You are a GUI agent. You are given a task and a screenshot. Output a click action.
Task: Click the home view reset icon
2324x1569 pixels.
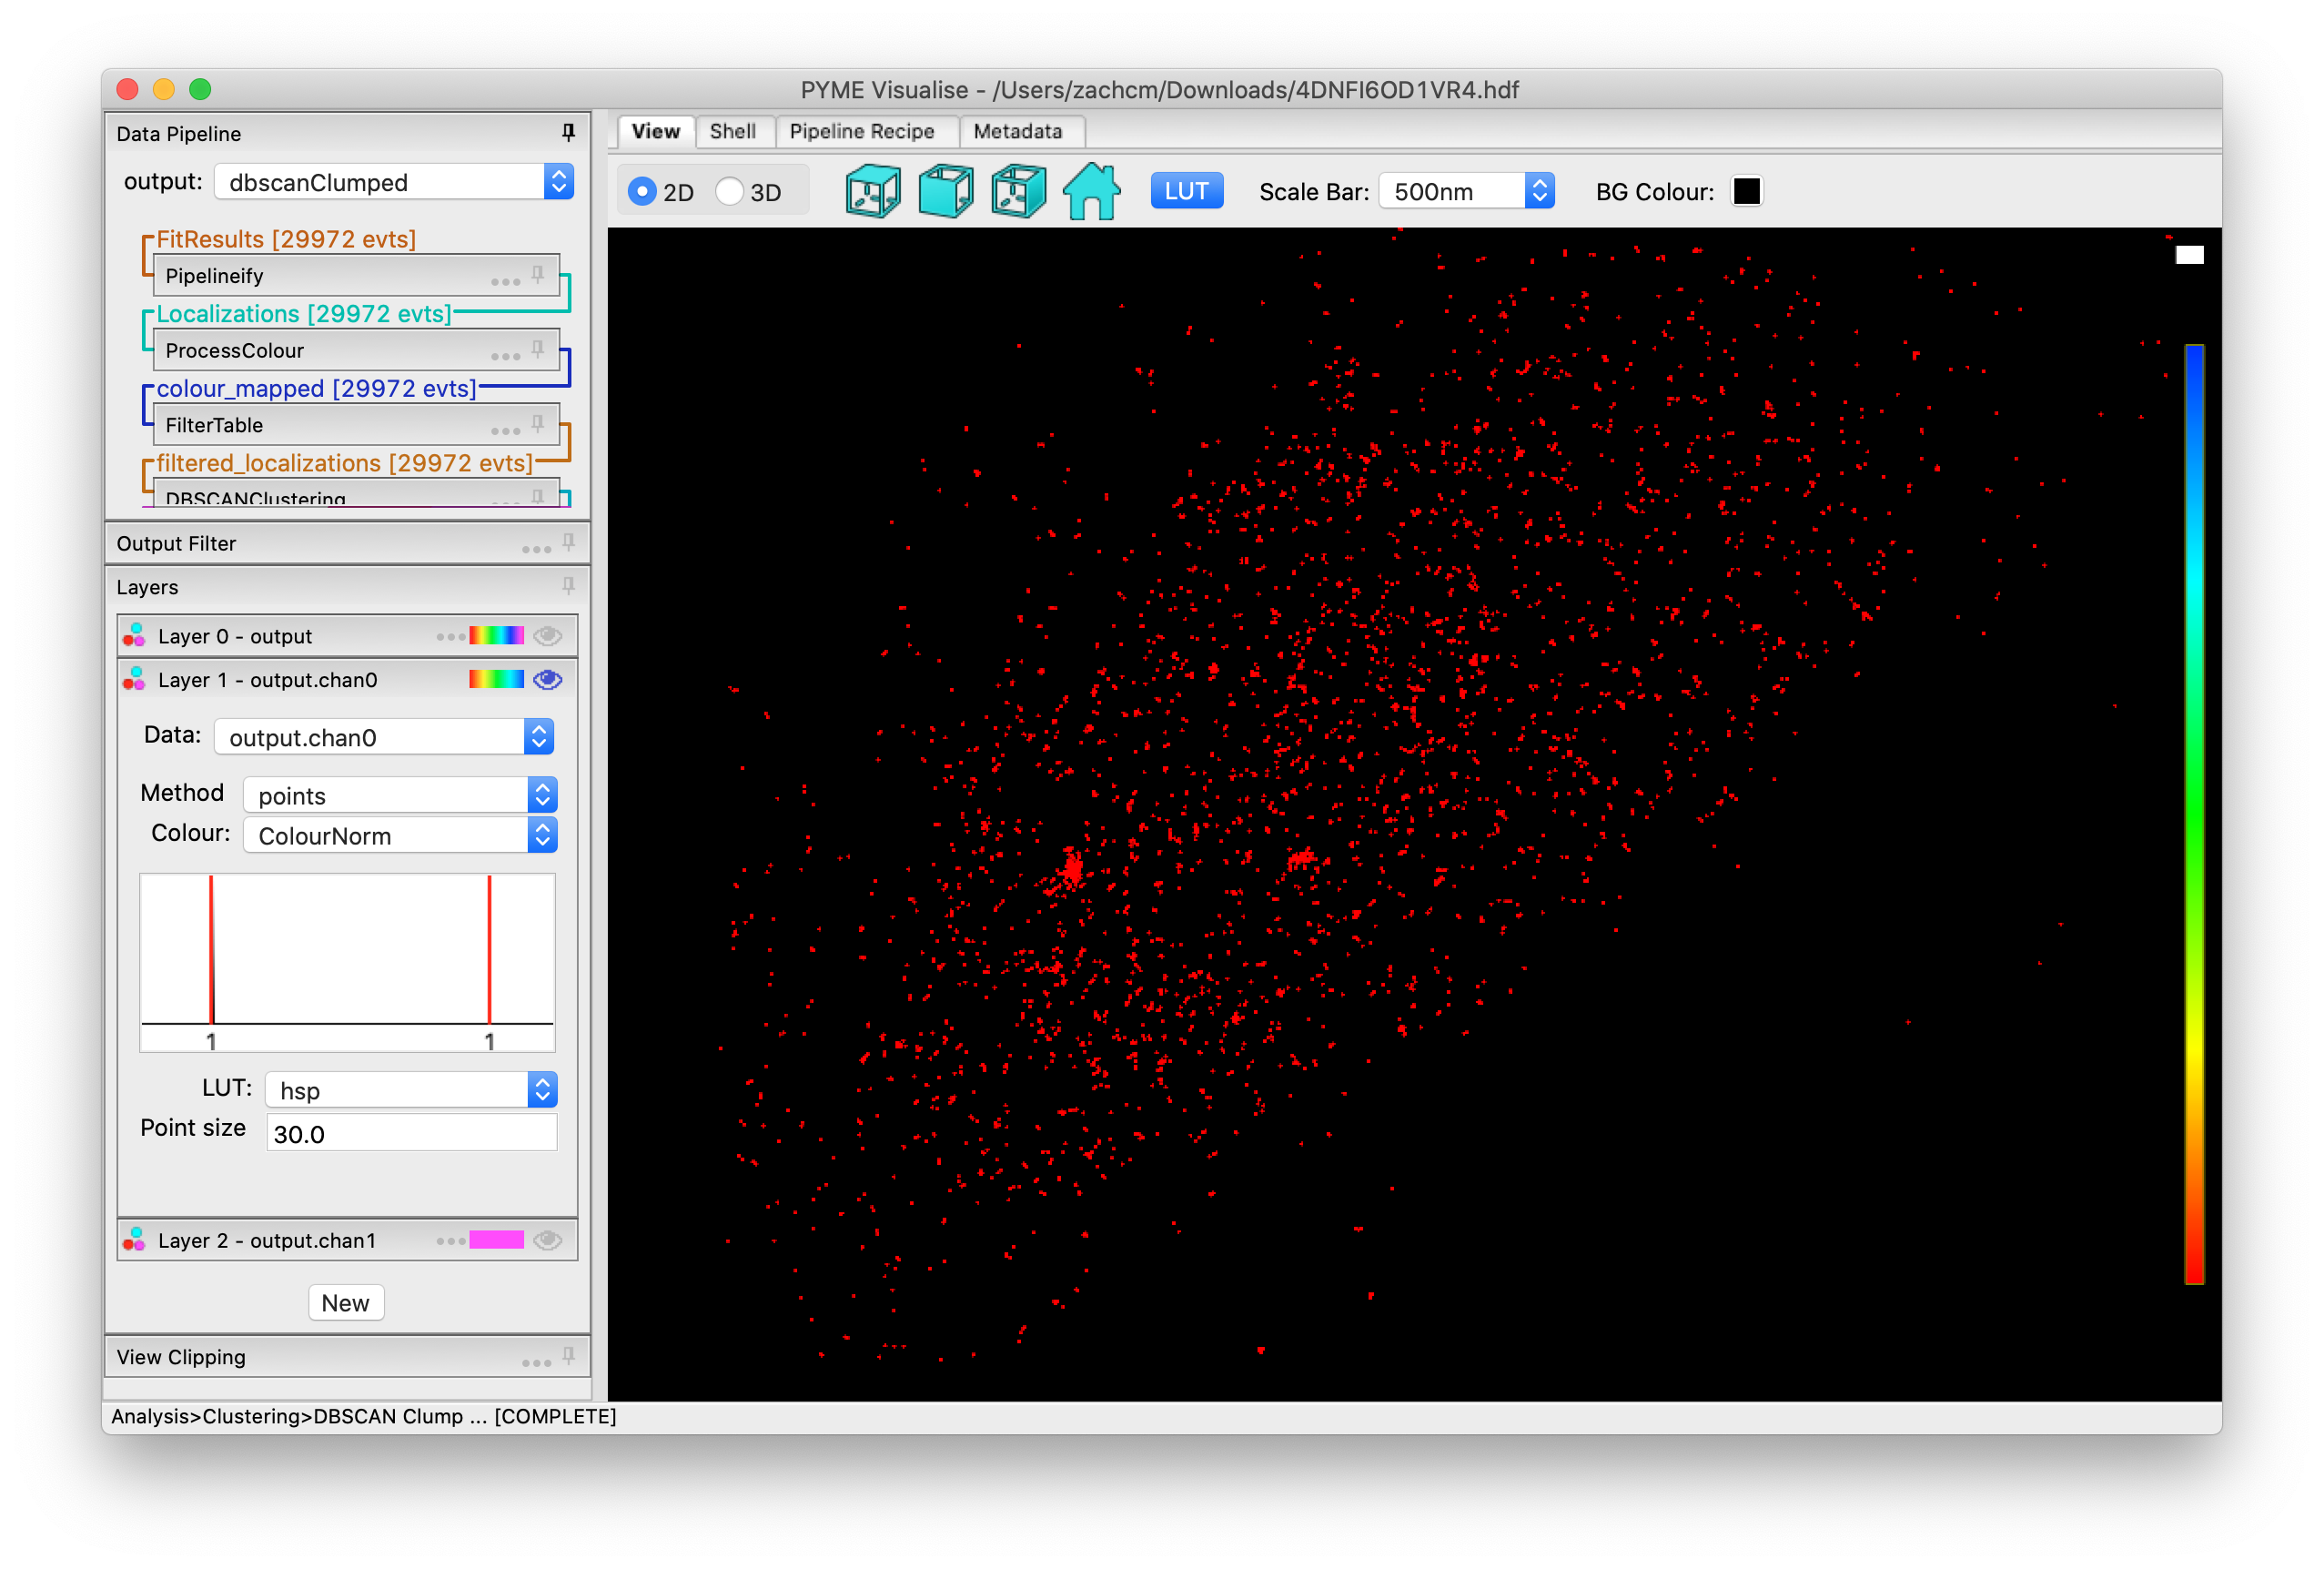tap(1091, 191)
